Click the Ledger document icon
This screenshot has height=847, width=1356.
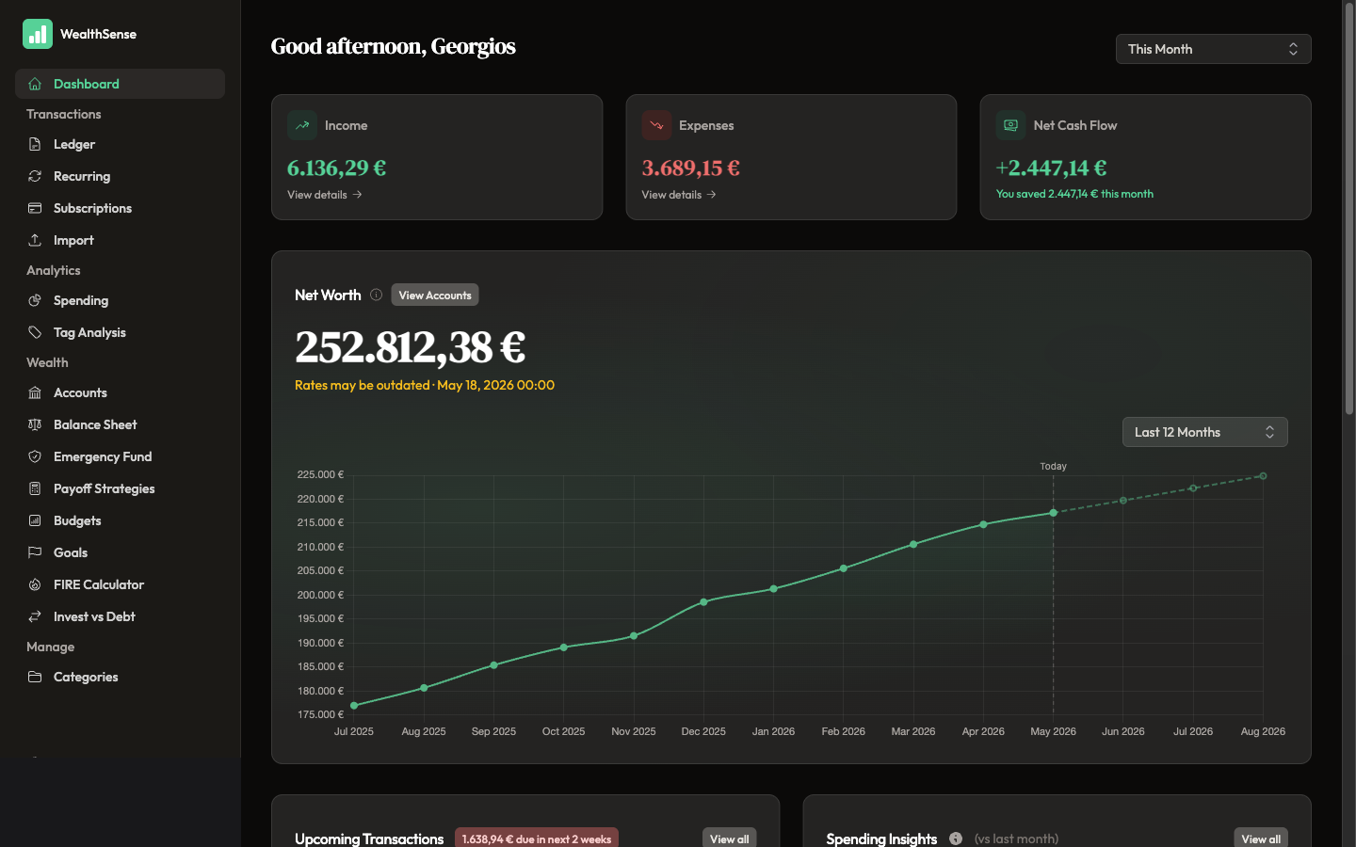pyautogui.click(x=35, y=144)
